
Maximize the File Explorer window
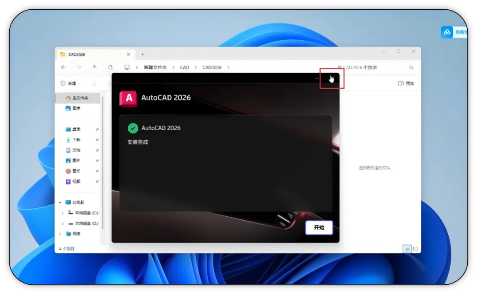398,51
